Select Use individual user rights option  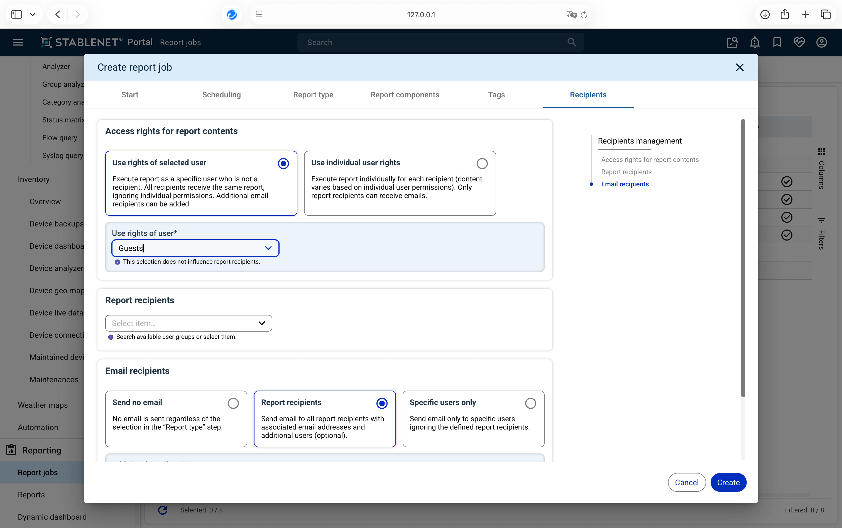[x=482, y=163]
